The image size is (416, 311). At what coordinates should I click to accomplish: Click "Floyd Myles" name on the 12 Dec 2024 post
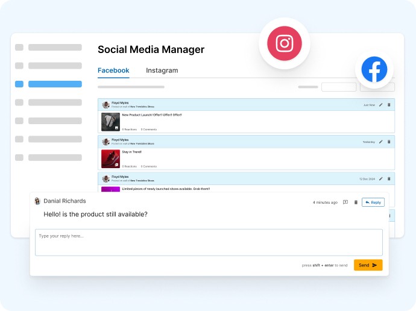[x=120, y=177]
